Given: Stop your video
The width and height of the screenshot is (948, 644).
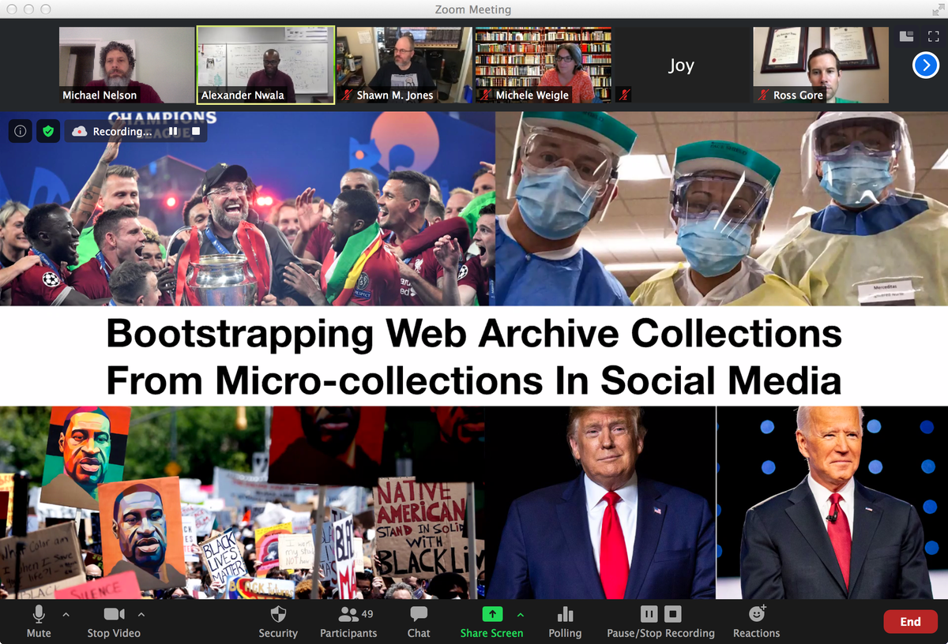Looking at the screenshot, I should coord(113,621).
